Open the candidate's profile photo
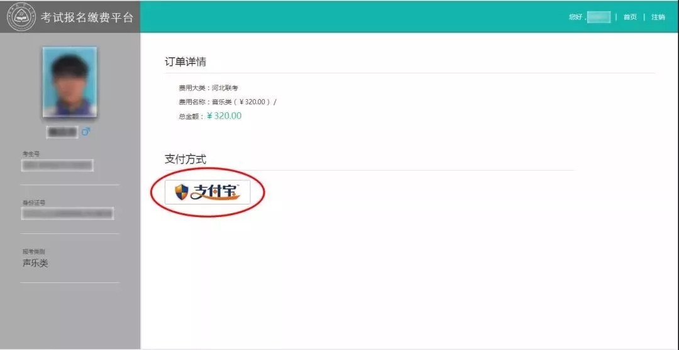 point(70,82)
